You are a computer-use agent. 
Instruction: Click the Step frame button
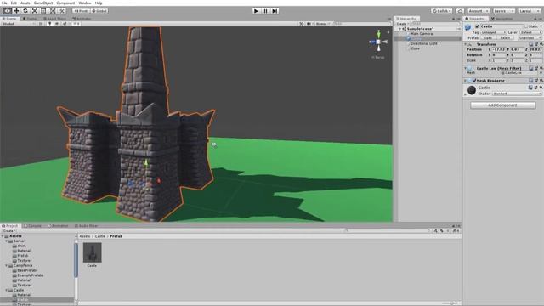tap(275, 11)
